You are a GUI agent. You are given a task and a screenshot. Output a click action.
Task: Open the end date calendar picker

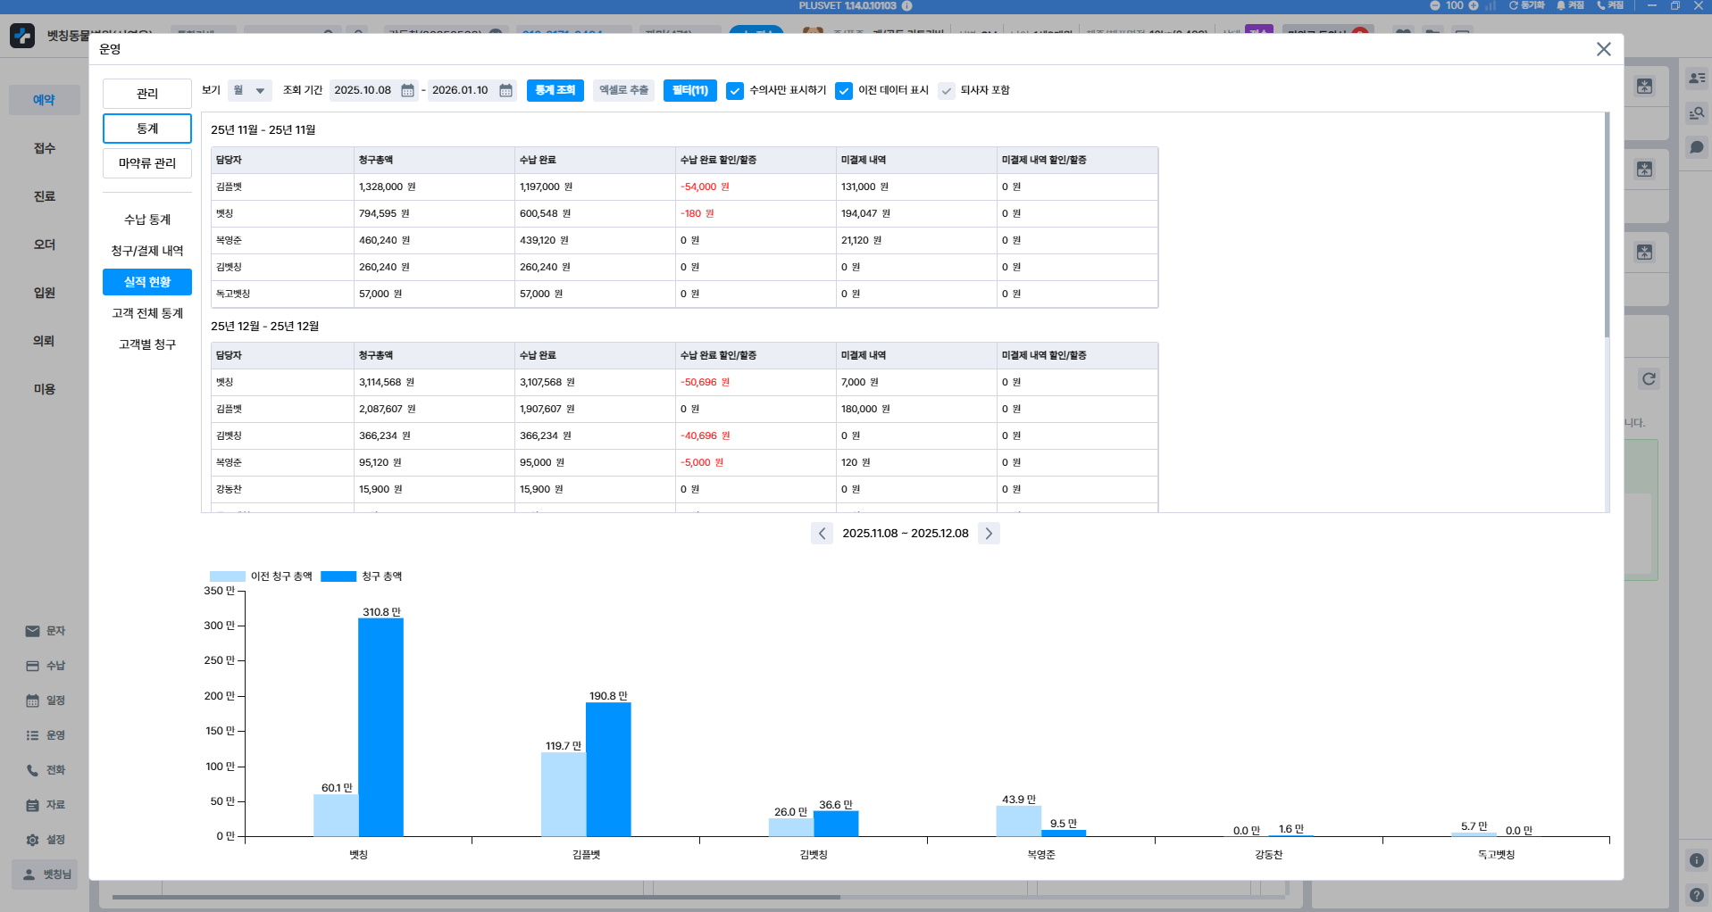click(505, 90)
